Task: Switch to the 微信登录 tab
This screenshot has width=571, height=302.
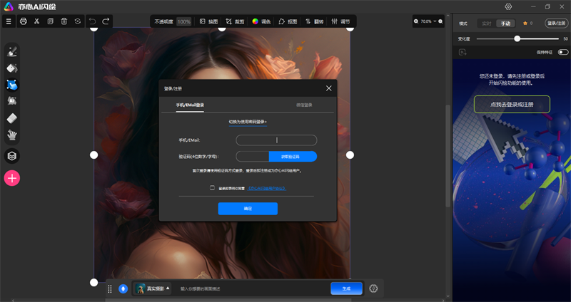Action: coord(305,105)
